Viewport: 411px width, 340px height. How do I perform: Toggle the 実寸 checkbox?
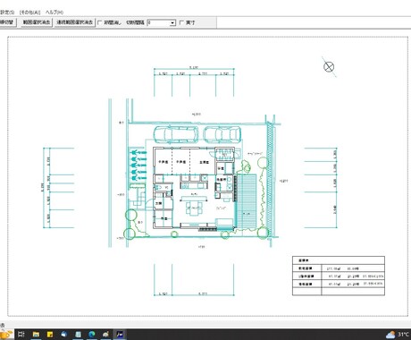coord(182,22)
